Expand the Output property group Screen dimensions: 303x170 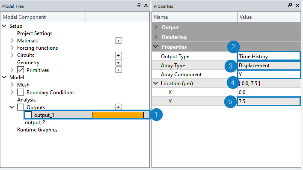pos(156,27)
